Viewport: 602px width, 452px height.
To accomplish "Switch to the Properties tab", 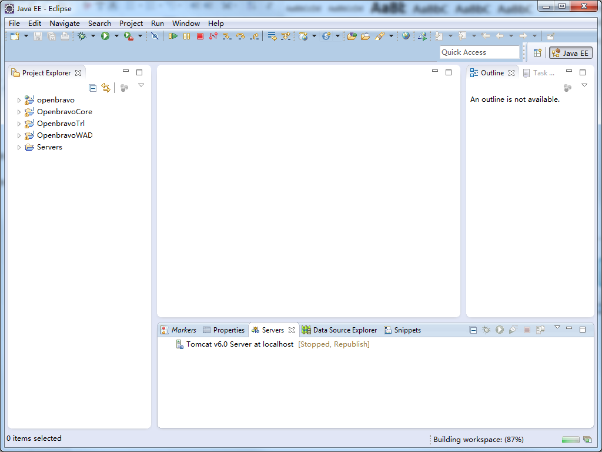I will click(x=223, y=330).
